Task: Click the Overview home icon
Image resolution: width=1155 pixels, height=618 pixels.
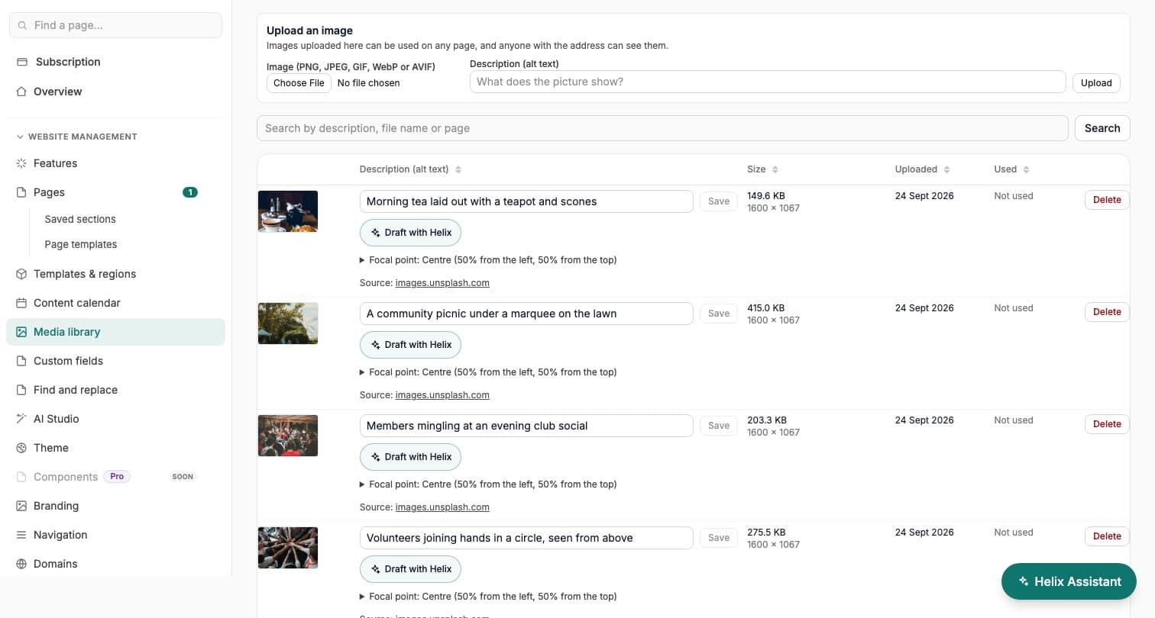Action: pos(21,92)
